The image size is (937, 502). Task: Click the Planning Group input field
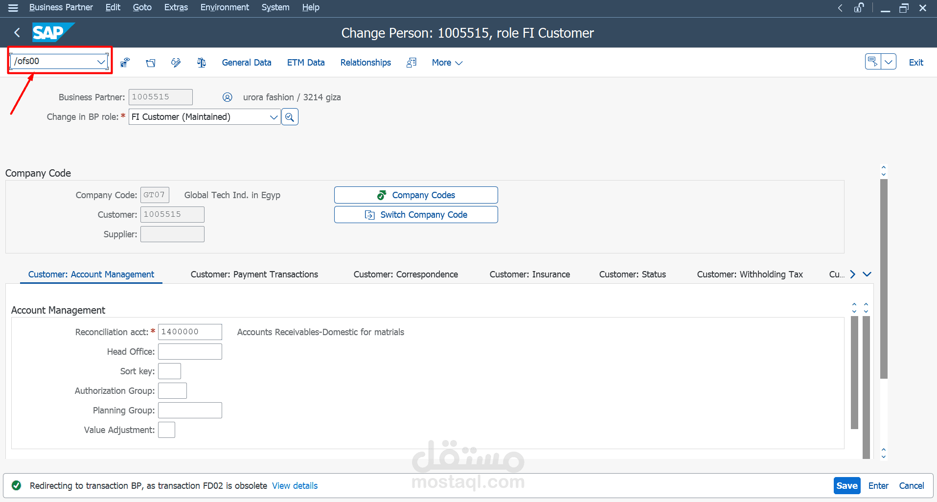coord(190,410)
